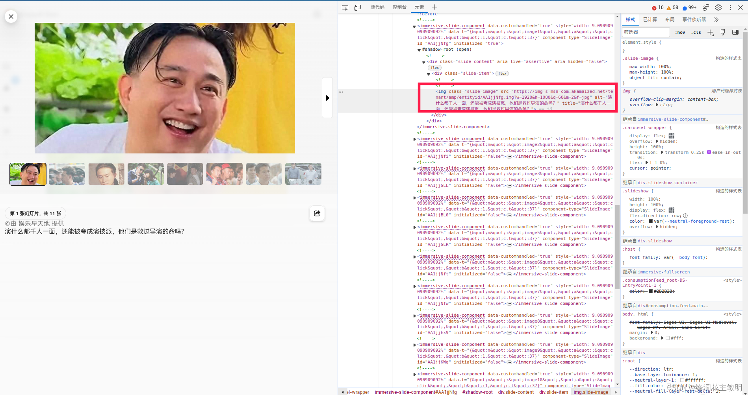Collapse the div slide-content node
This screenshot has height=395, width=748.
point(424,62)
